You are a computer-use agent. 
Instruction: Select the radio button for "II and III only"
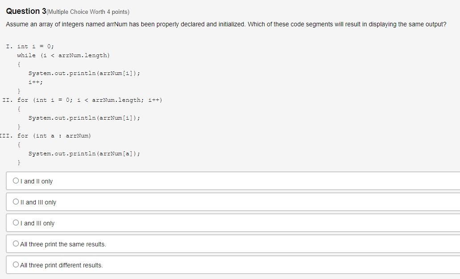[16, 202]
